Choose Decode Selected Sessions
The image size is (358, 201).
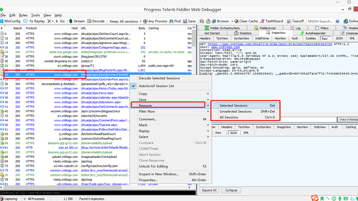pos(160,78)
